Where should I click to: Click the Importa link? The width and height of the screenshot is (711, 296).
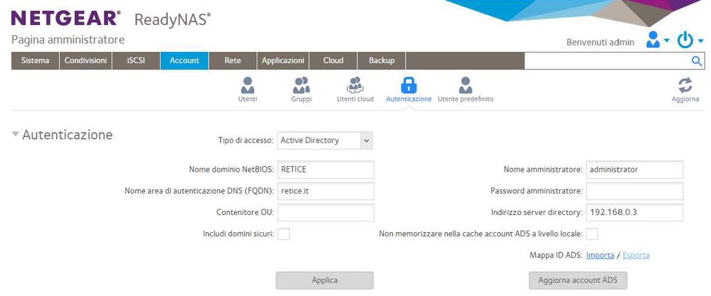click(600, 256)
